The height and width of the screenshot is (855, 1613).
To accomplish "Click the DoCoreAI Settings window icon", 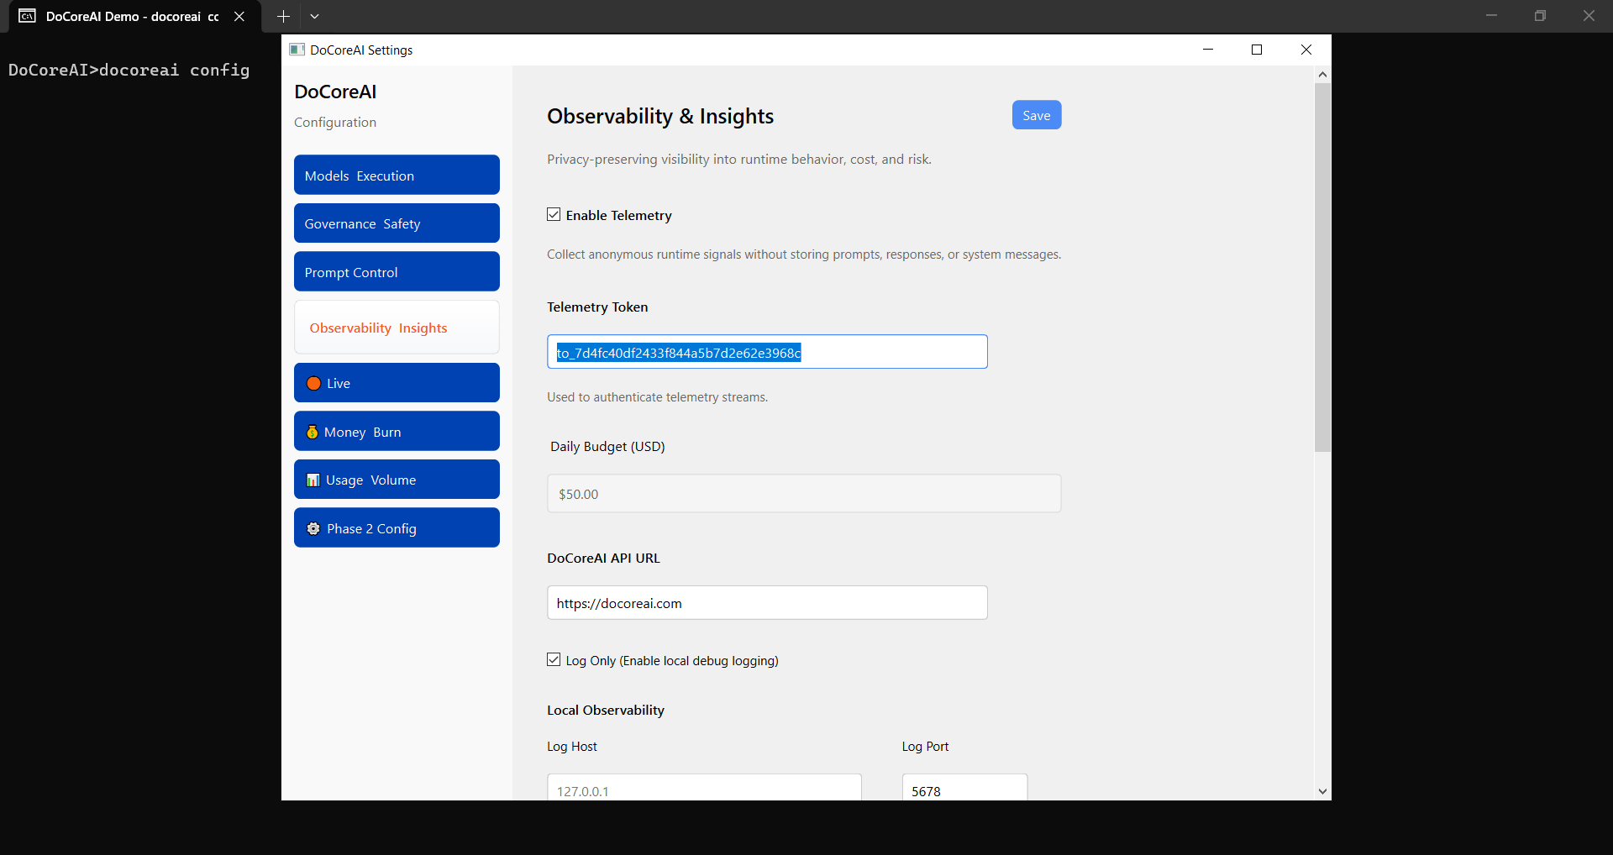I will pos(297,50).
